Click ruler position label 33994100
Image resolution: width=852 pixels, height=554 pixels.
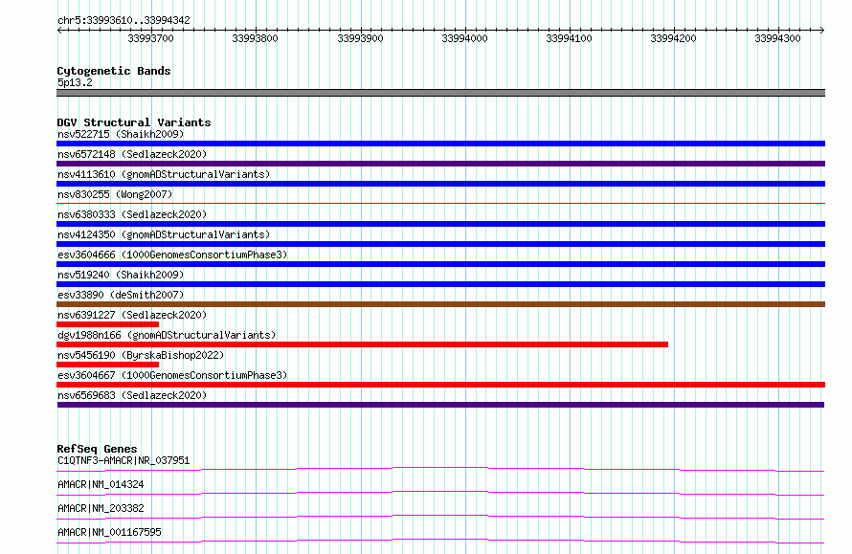pos(569,38)
